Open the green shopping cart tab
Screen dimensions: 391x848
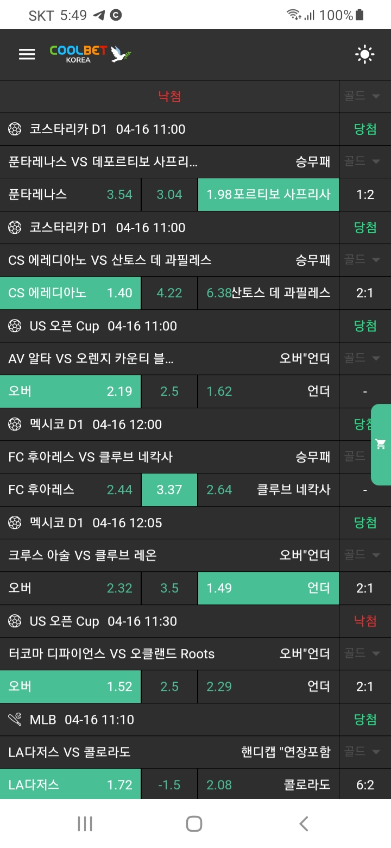(x=381, y=444)
